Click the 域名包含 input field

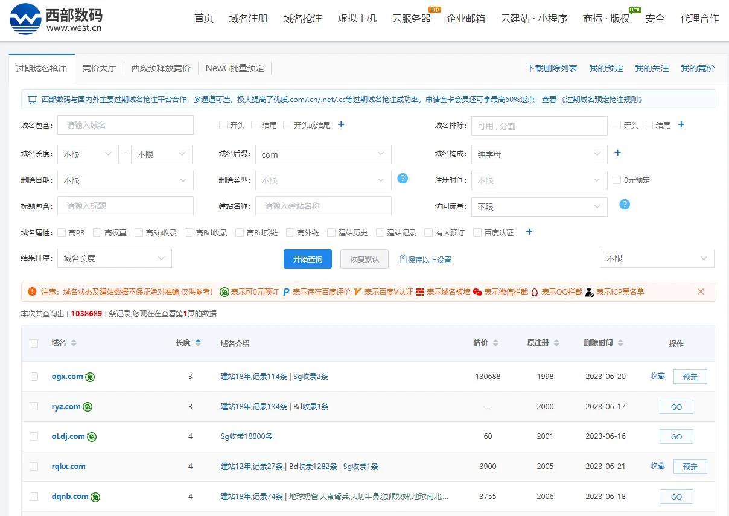click(126, 125)
